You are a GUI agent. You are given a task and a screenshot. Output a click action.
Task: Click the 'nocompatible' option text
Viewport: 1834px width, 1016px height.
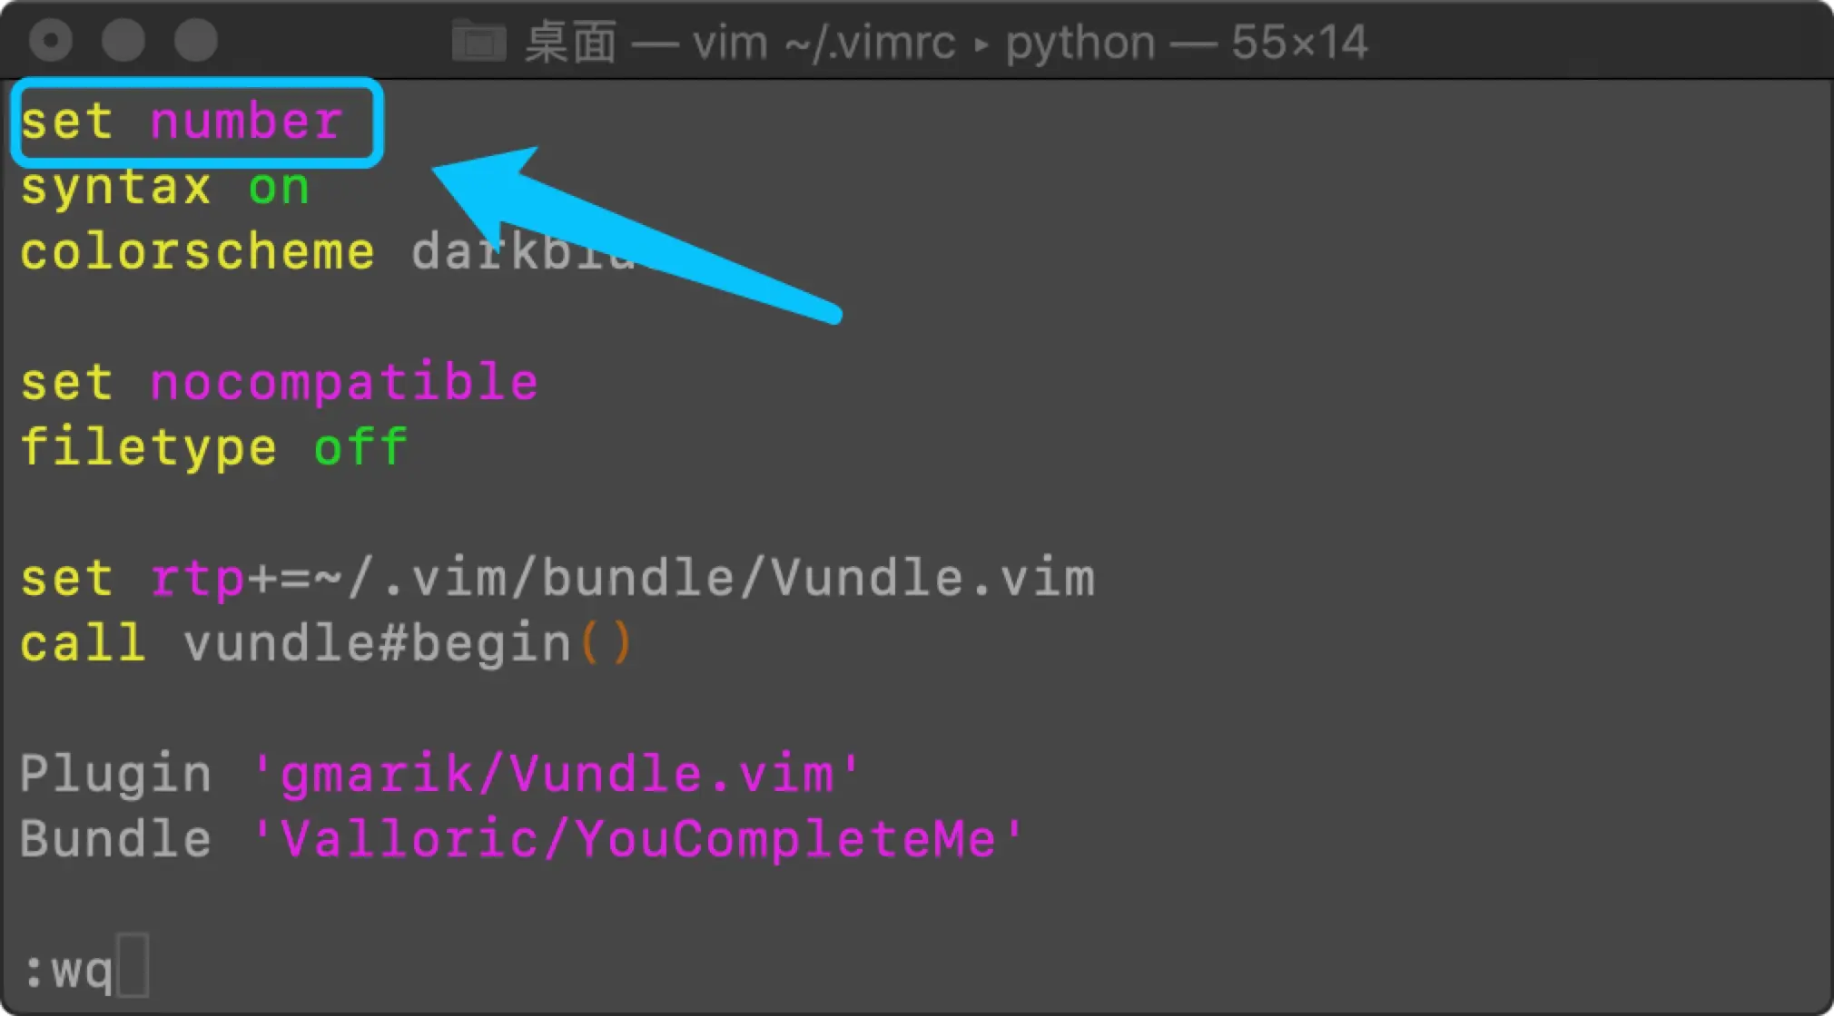click(x=344, y=382)
